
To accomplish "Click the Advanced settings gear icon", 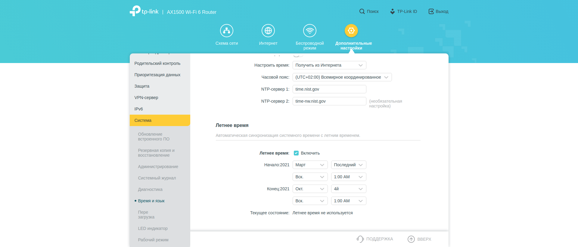I will coord(351,31).
